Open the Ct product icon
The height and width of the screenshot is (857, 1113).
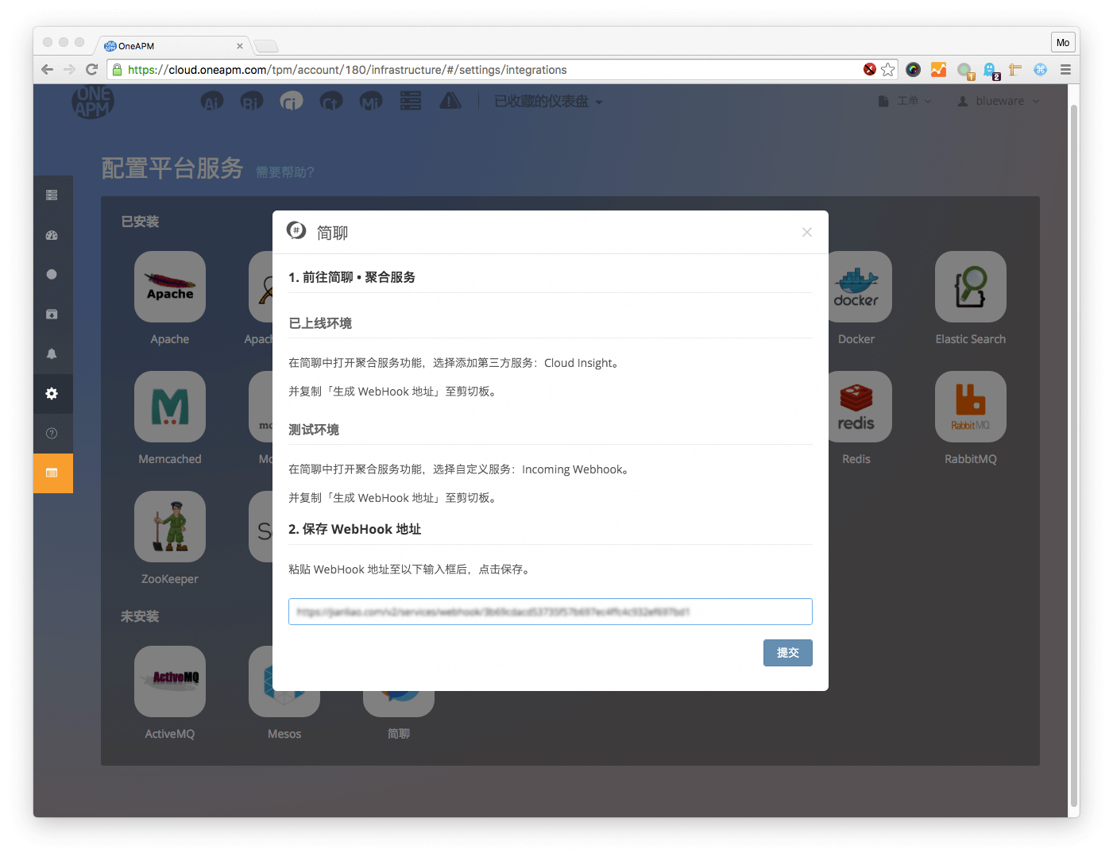(x=331, y=102)
